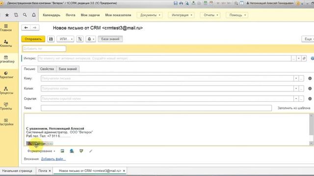314x176 pixels.
Task: Click the Добавить файл... attachment link
Action: [x=53, y=159]
